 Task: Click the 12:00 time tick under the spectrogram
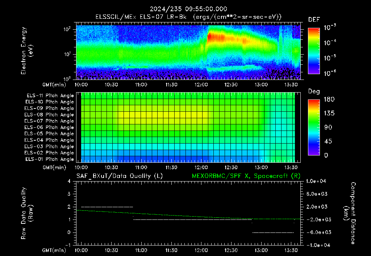coord(201,85)
